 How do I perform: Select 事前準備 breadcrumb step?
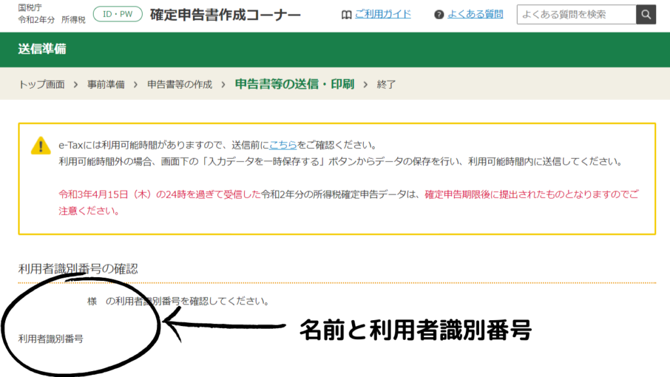(106, 84)
